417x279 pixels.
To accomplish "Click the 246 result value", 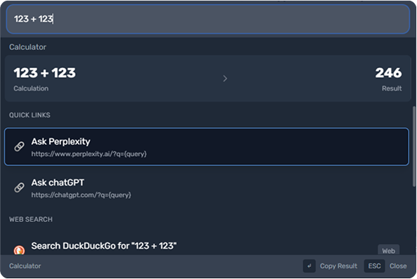I will click(x=388, y=73).
